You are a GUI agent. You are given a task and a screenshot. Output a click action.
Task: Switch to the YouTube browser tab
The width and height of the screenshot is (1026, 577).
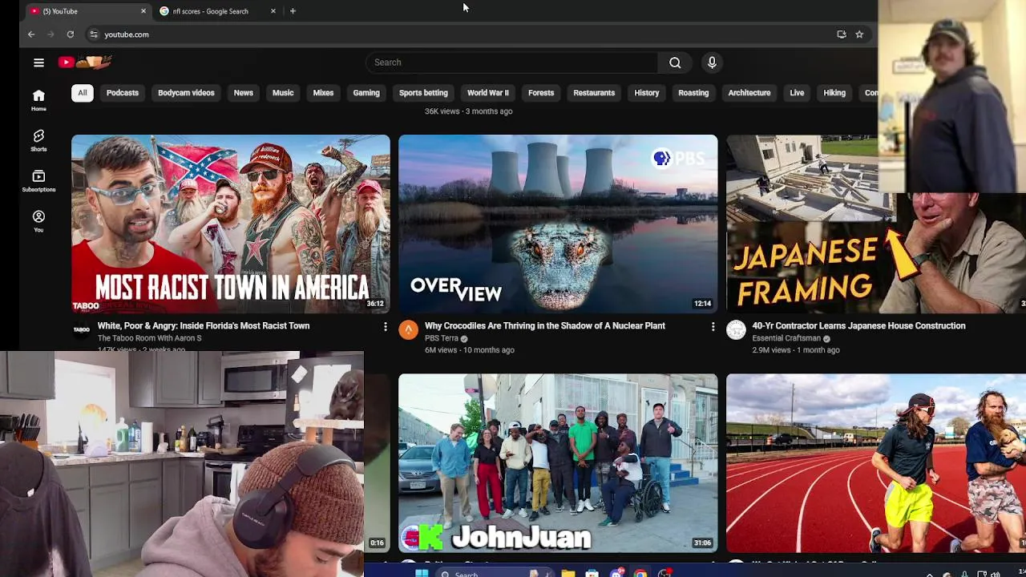(88, 11)
